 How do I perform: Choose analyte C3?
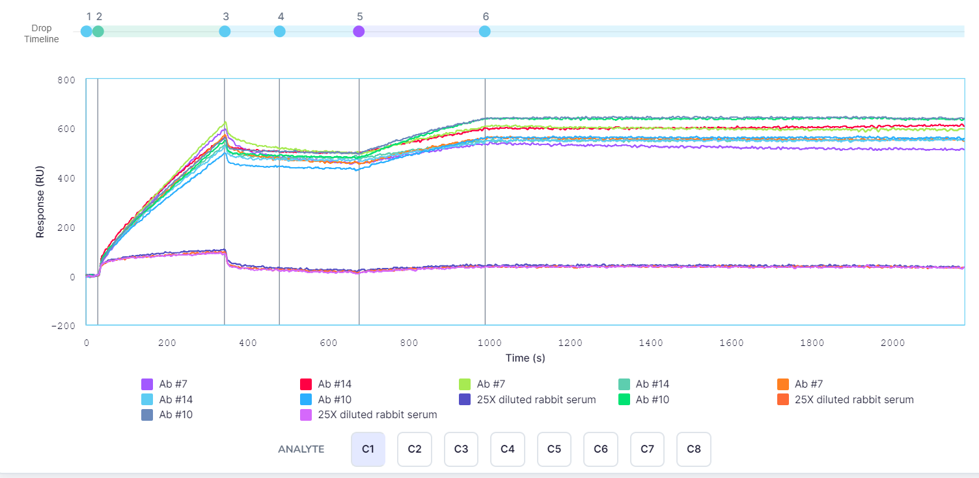461,449
